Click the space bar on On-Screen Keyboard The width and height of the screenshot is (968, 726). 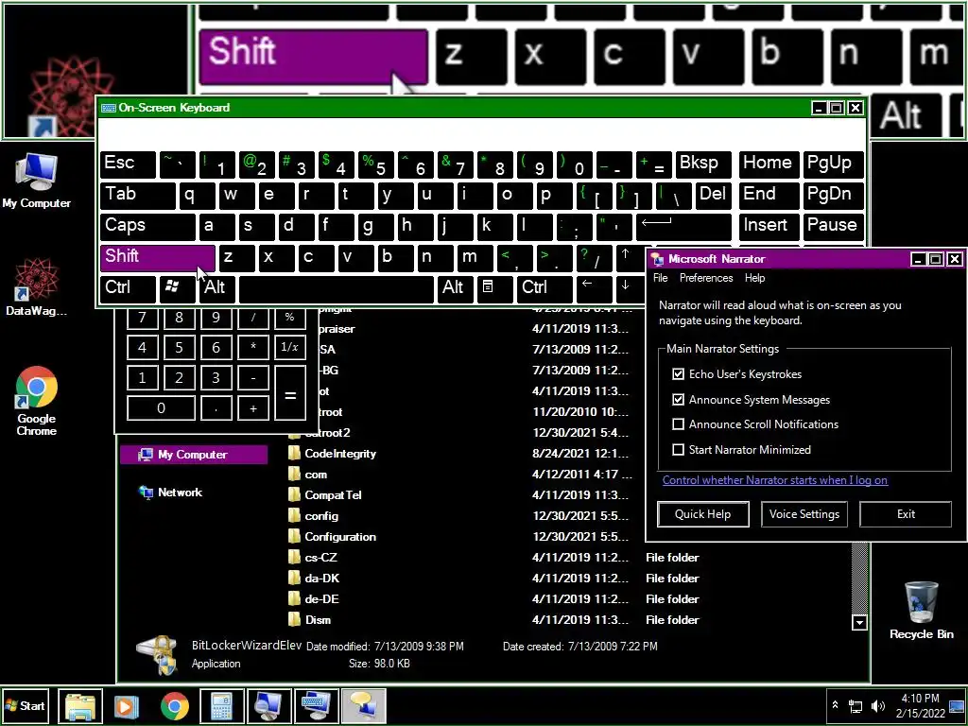coord(337,288)
